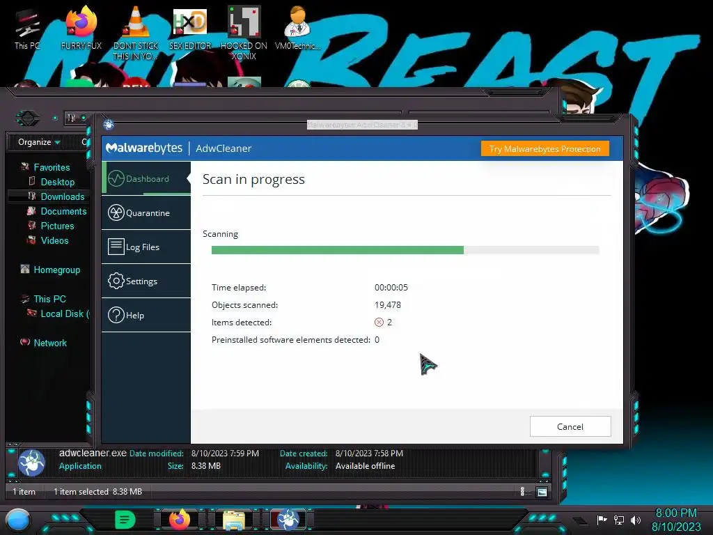Open SEX EDITOR HxD desktop icon
The image size is (713, 535).
coord(190,28)
